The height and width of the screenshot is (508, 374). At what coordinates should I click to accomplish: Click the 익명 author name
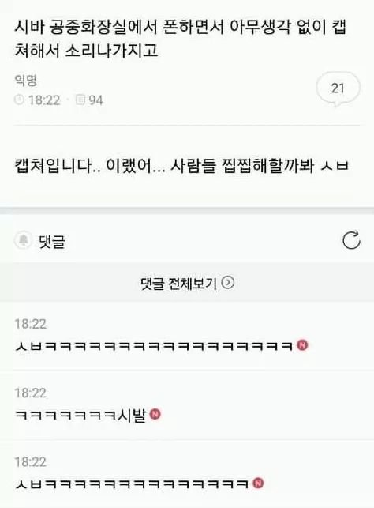click(26, 80)
